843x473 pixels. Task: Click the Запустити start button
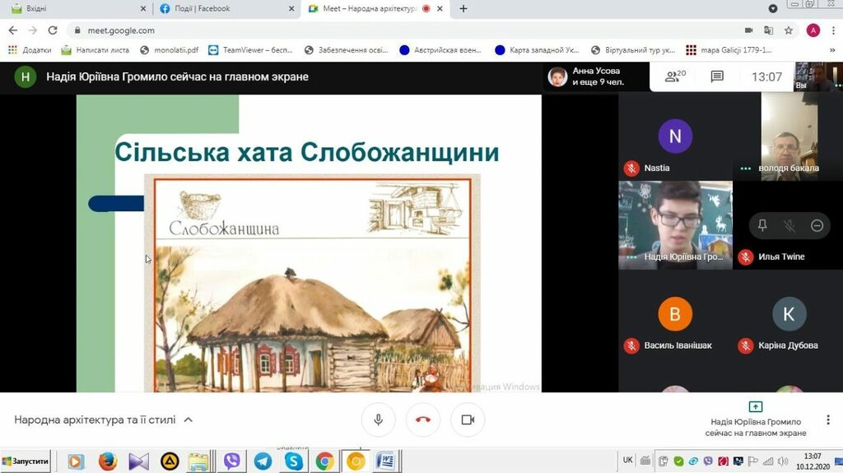26,461
